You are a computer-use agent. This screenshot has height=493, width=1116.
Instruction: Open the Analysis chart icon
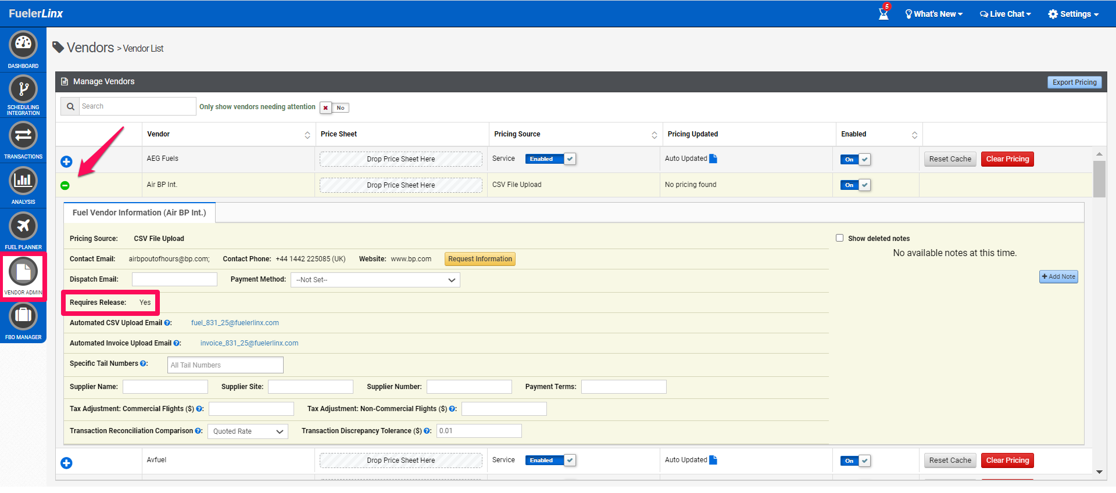tap(23, 181)
